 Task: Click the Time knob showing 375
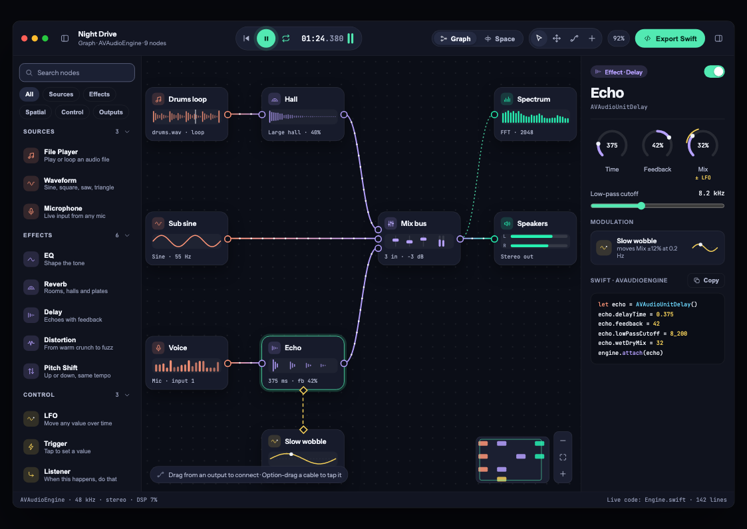(612, 146)
